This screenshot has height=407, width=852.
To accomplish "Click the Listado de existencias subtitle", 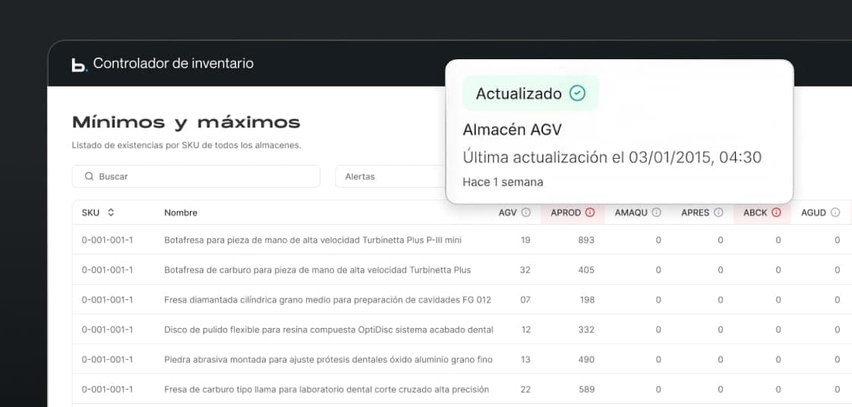I will pos(186,145).
